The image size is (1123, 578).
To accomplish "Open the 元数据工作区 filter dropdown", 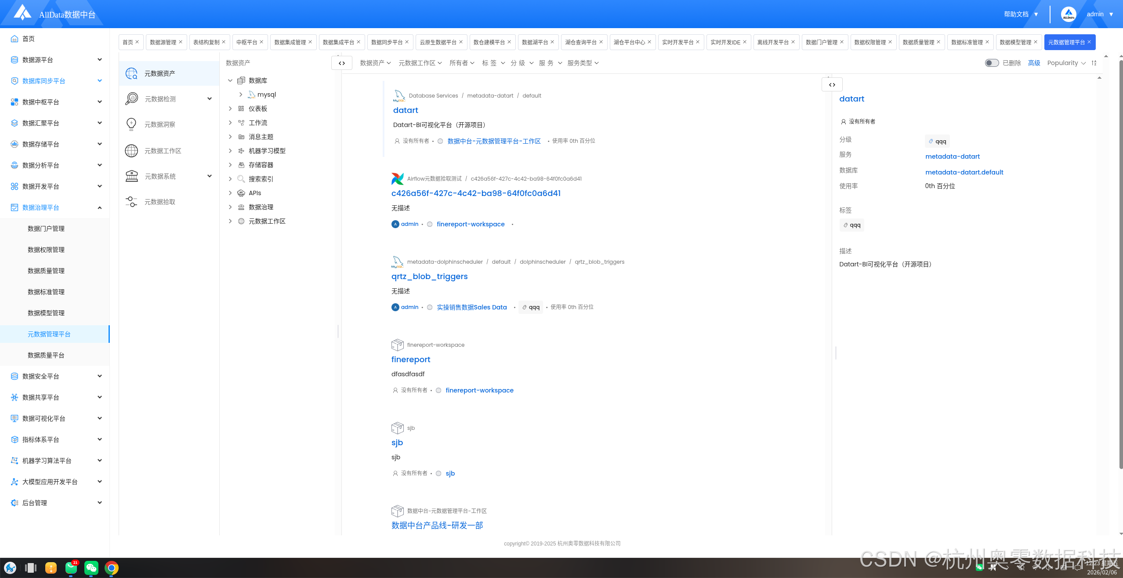I will (420, 63).
